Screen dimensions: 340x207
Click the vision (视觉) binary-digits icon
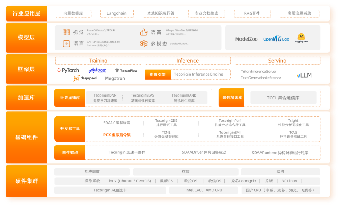coord(67,32)
